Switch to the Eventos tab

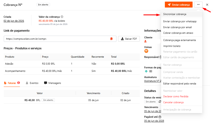click(x=32, y=83)
